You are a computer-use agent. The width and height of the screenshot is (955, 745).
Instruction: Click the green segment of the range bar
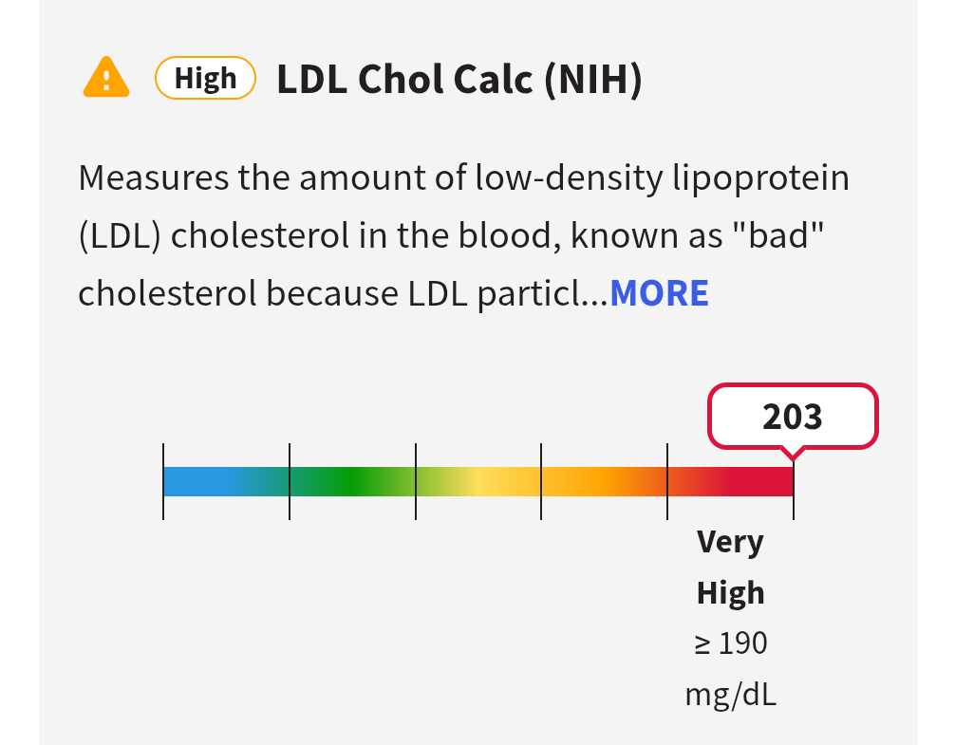coord(352,481)
